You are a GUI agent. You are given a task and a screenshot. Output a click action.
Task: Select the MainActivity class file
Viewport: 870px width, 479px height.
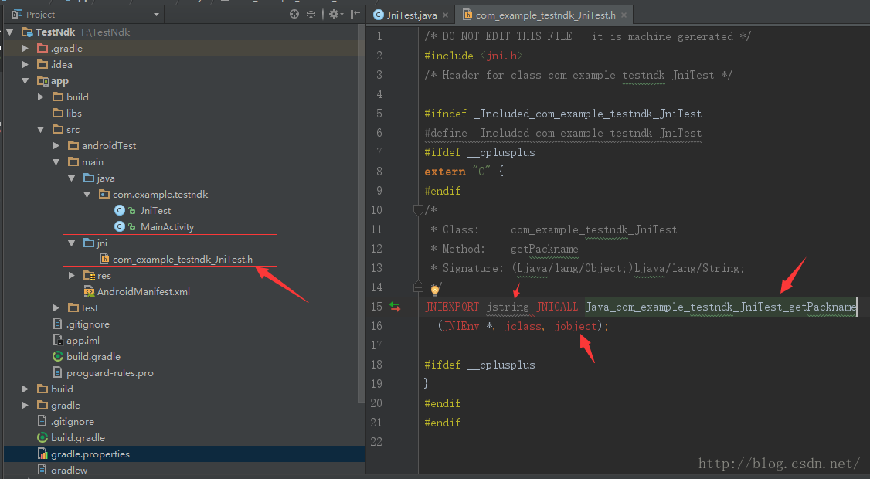click(167, 226)
